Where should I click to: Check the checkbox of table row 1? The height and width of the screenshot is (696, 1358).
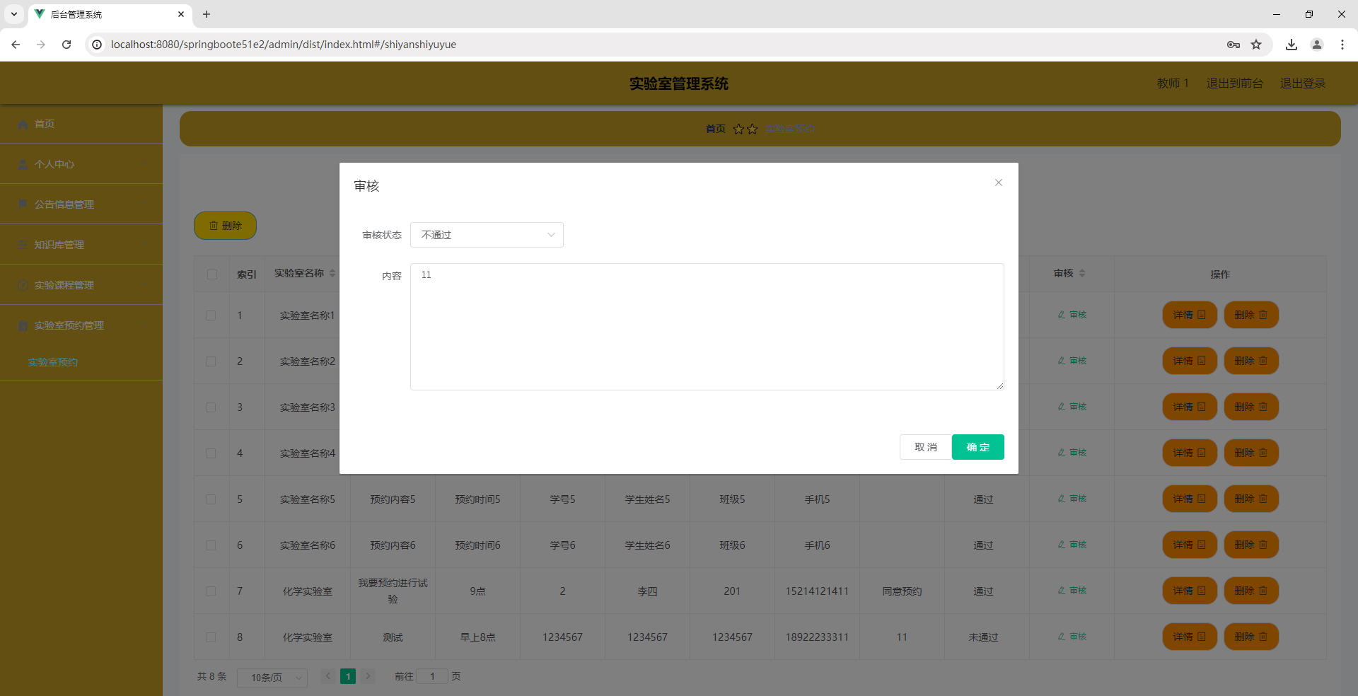(211, 315)
